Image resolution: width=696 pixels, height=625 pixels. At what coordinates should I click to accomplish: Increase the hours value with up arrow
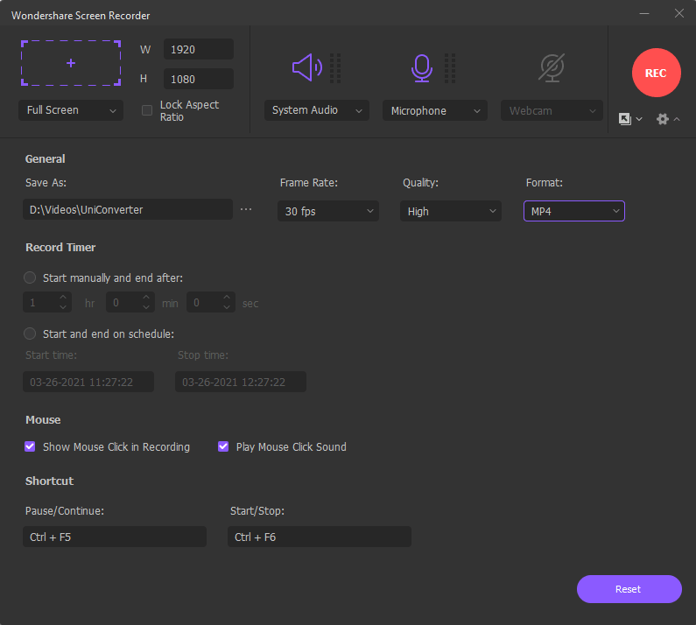pyautogui.click(x=63, y=298)
